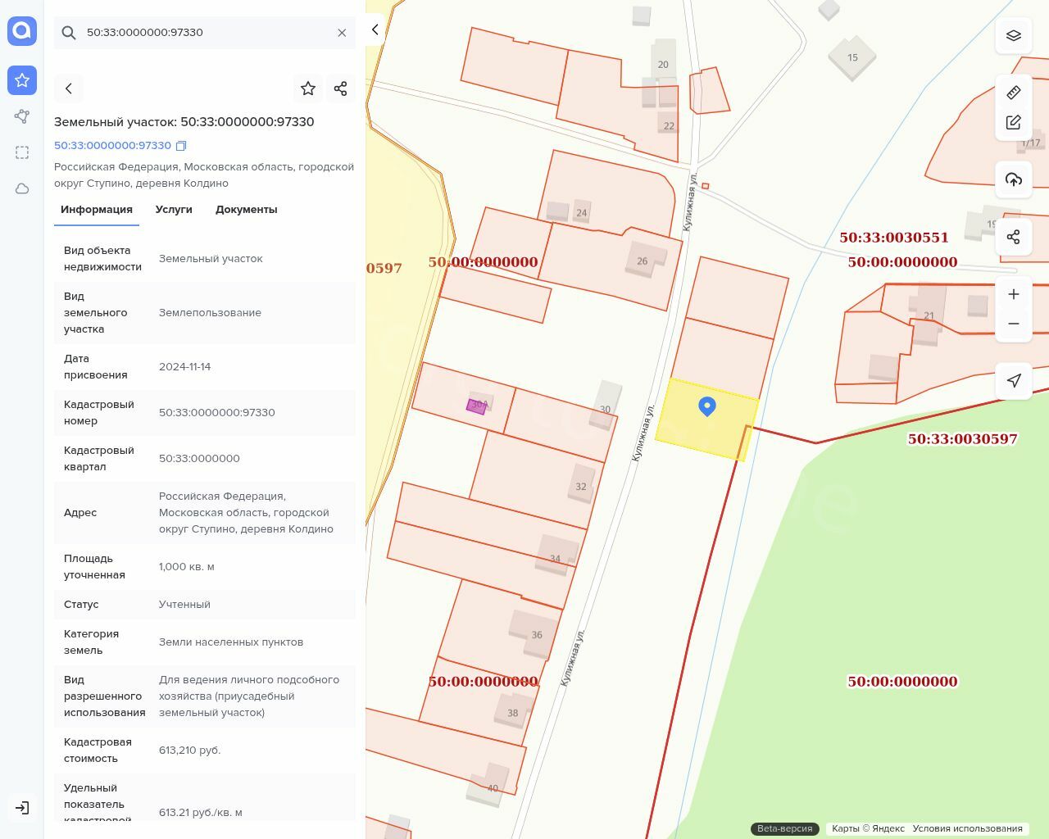Open the map layers panel
The image size is (1049, 839).
[x=1013, y=35]
